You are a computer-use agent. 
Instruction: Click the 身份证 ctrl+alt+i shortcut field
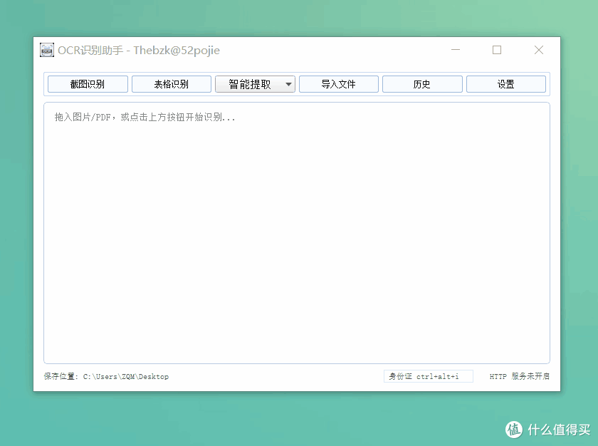pyautogui.click(x=429, y=376)
